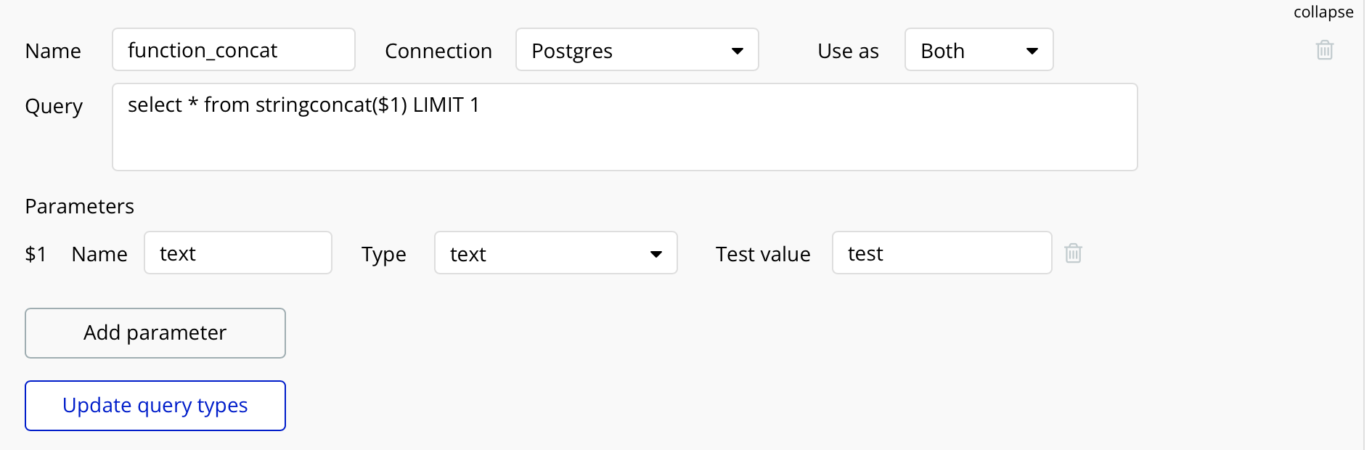Click the Add parameter button
The image size is (1372, 450).
click(155, 332)
